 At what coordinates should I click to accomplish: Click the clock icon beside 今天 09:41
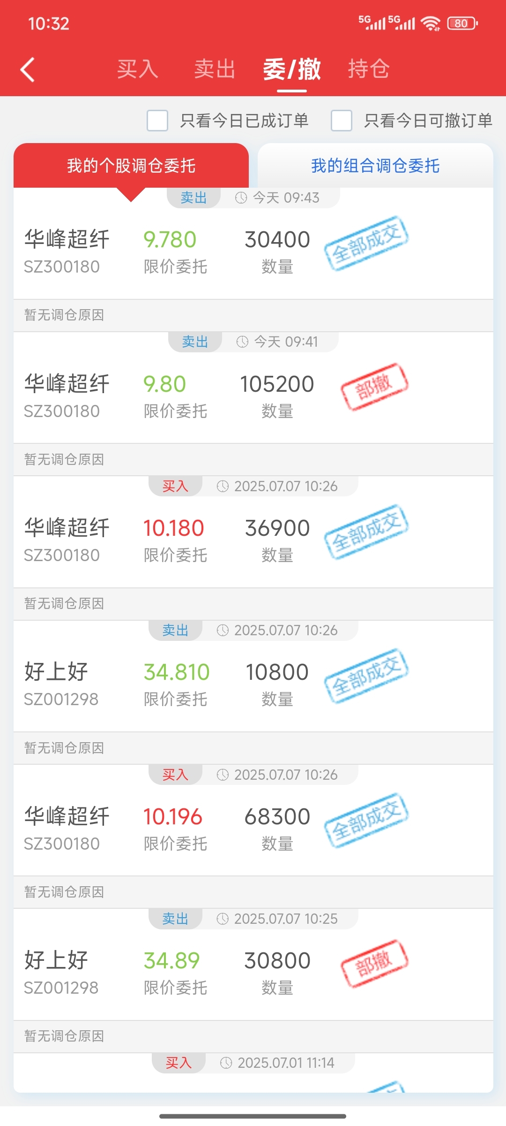tap(242, 342)
